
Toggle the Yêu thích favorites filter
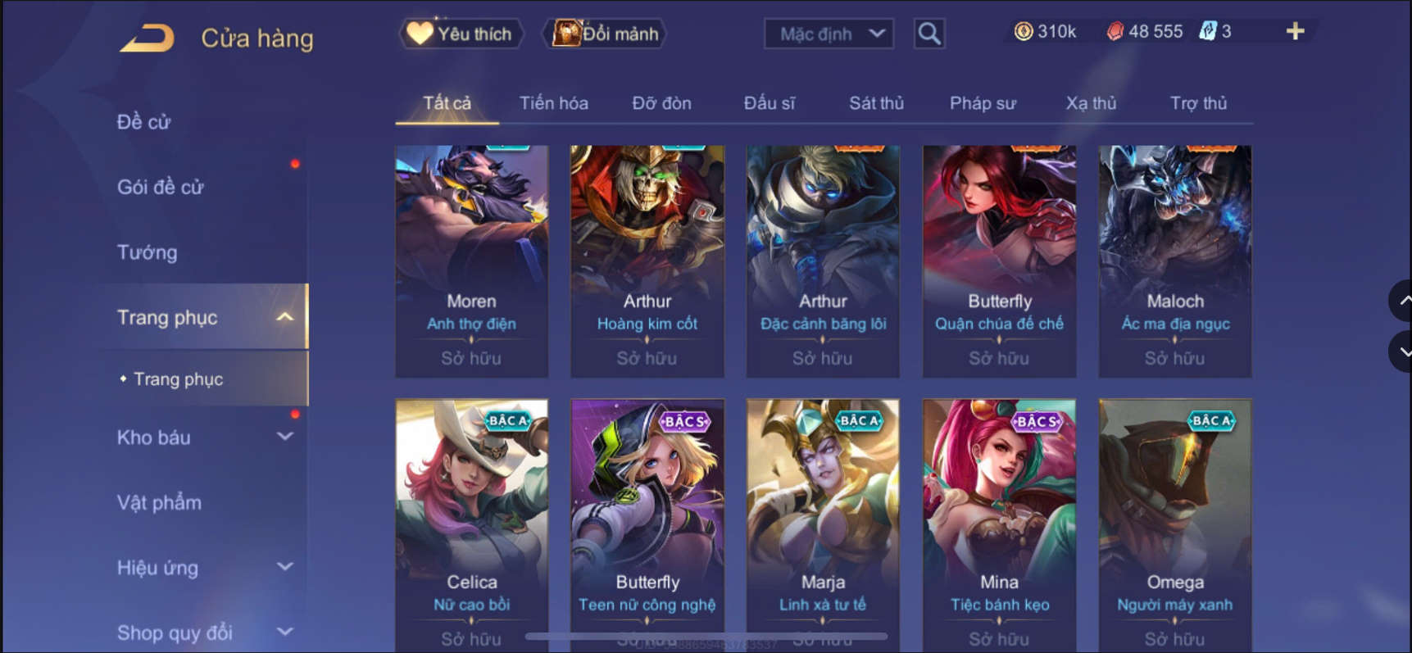pyautogui.click(x=461, y=34)
